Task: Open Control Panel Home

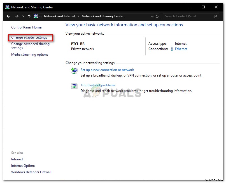Action: tap(26, 27)
